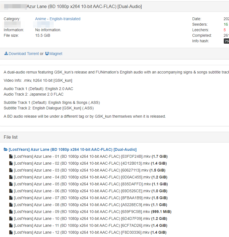Click the 'A dual-audio remux' description line
Screen dimensions: 229x237
pos(116,72)
